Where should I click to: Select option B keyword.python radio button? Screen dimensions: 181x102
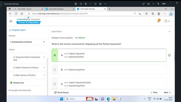pyautogui.click(x=55, y=70)
